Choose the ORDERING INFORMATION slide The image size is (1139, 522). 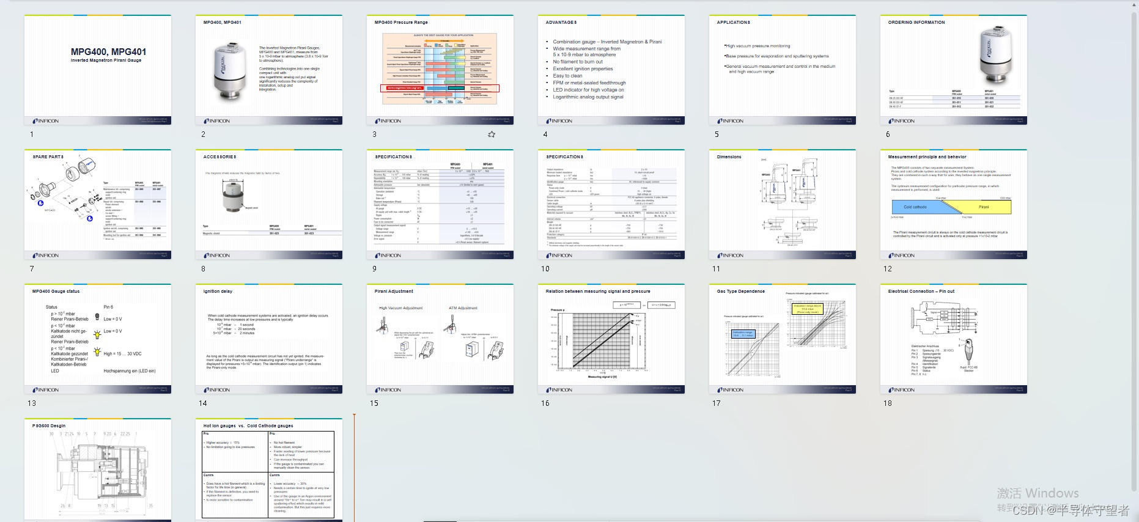tap(954, 70)
